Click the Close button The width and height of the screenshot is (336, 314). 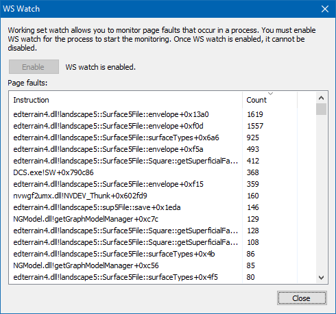click(x=302, y=298)
